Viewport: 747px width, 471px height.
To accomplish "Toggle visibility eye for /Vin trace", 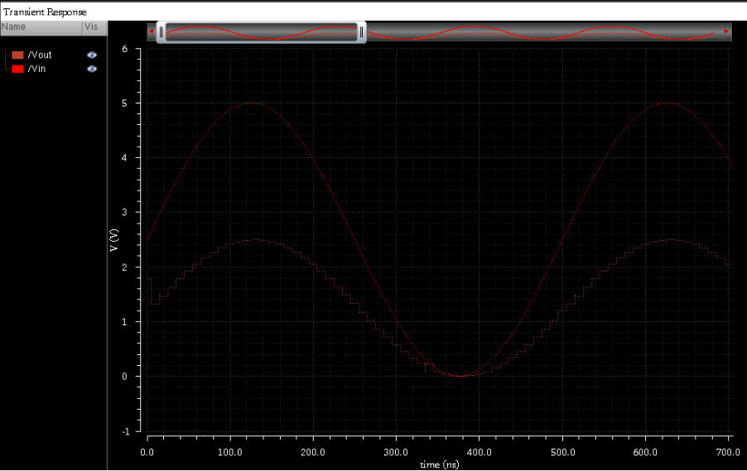I will 92,69.
